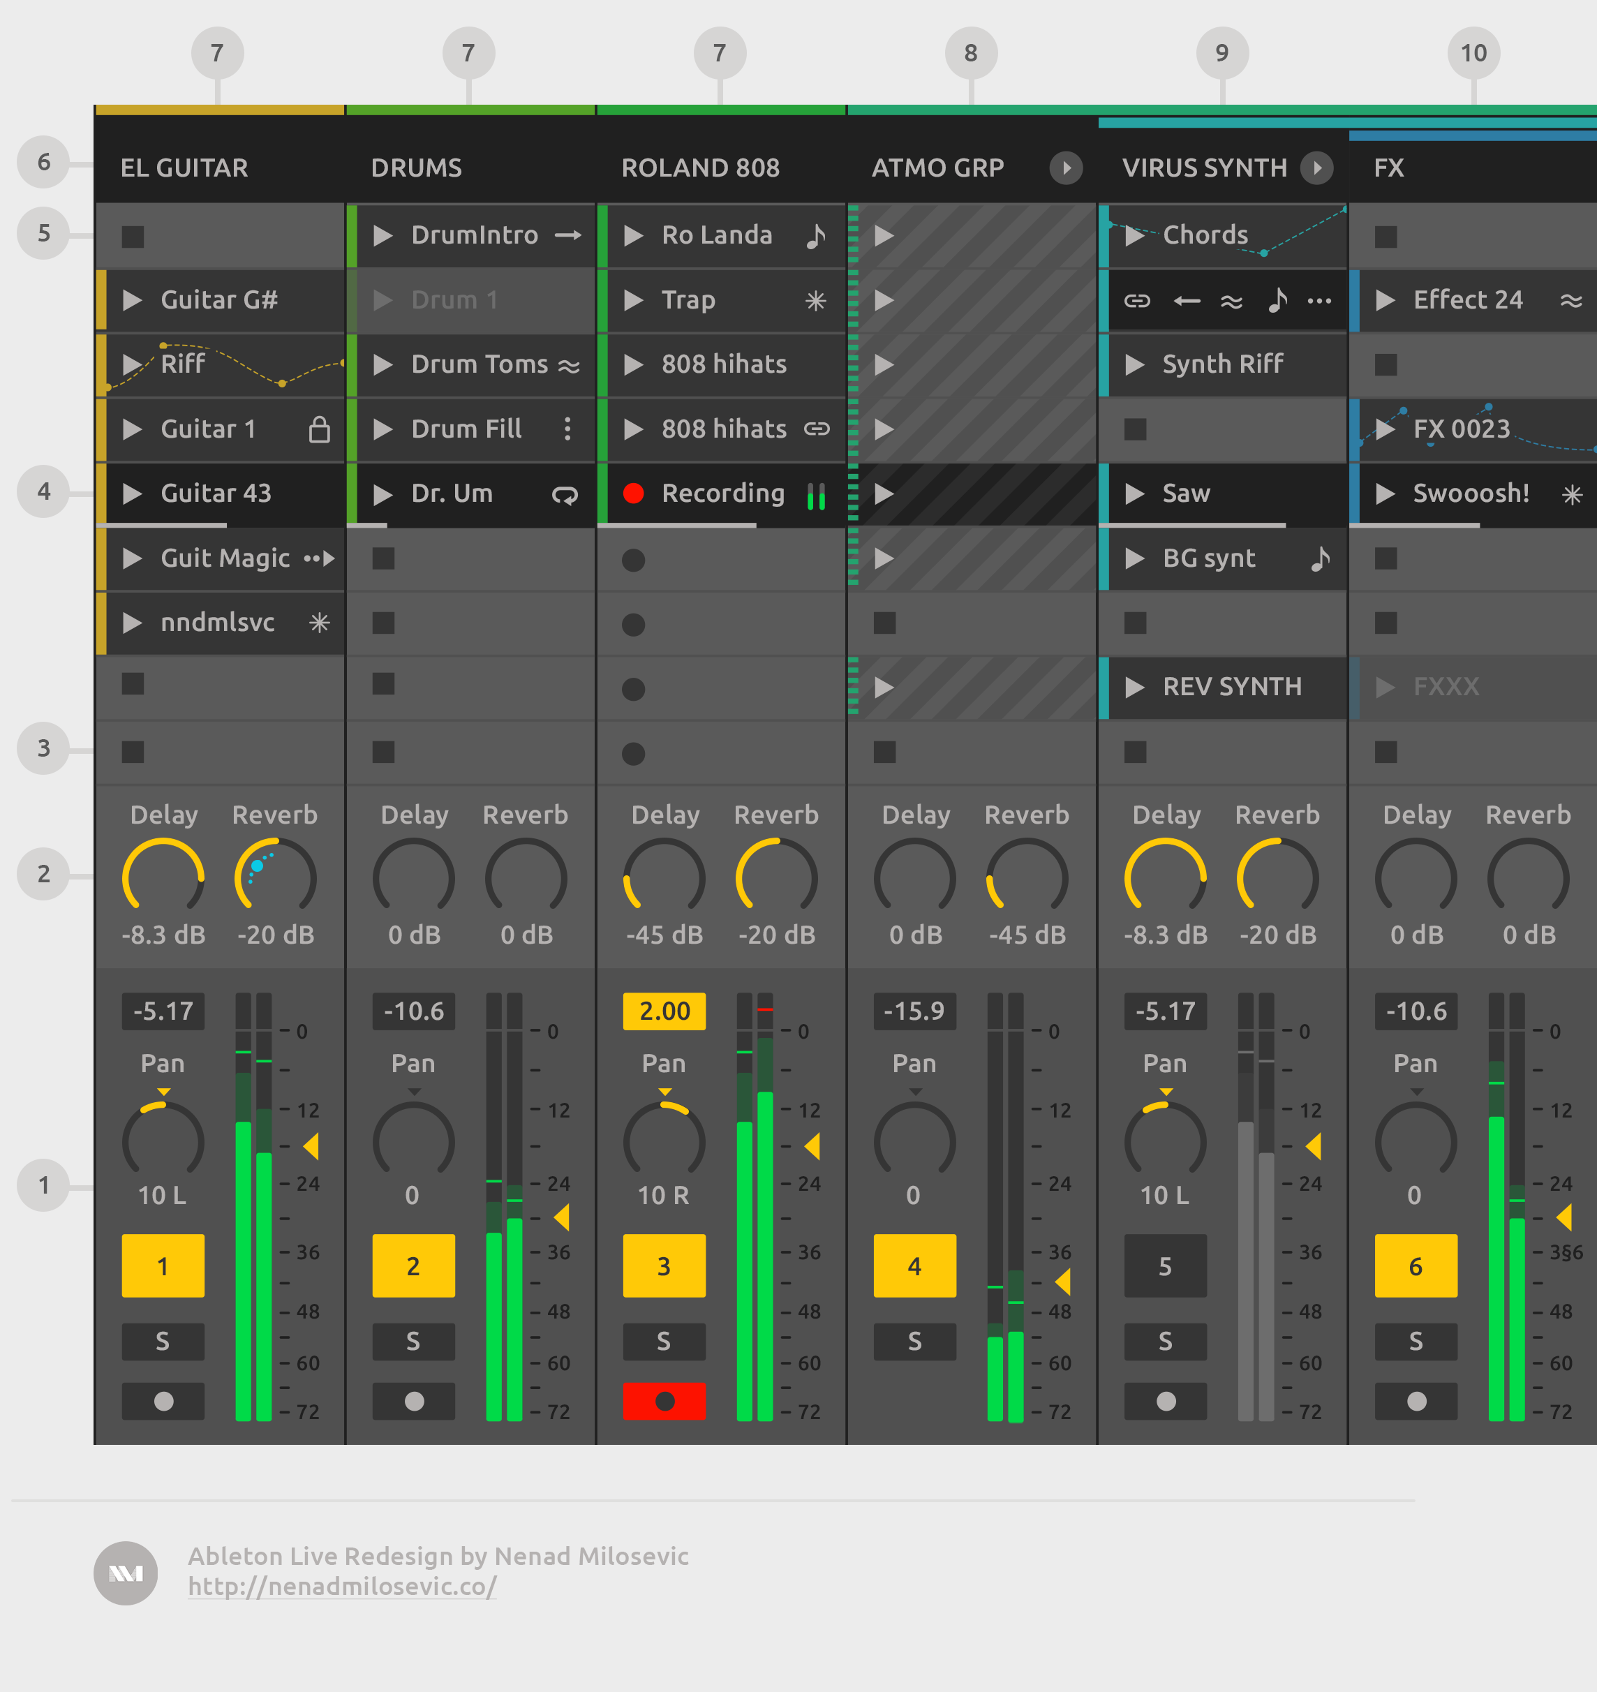1597x1692 pixels.
Task: Click the lock icon on the Guitar 1 clip
Action: (x=320, y=429)
